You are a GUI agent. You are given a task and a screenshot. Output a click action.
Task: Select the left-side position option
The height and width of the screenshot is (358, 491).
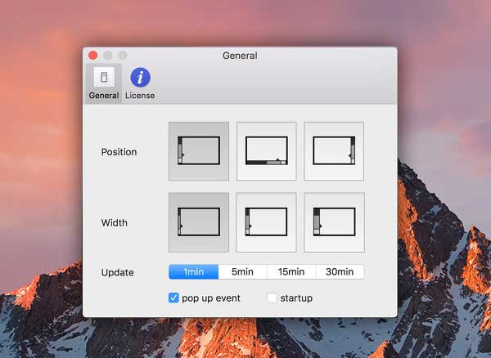pos(199,151)
